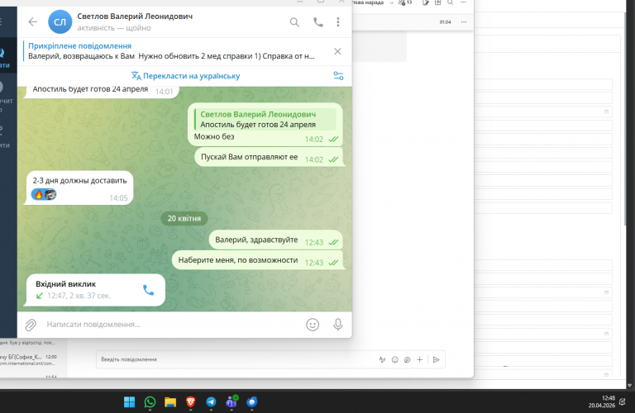
Task: Open the Teams plus actions button
Action: [x=420, y=359]
